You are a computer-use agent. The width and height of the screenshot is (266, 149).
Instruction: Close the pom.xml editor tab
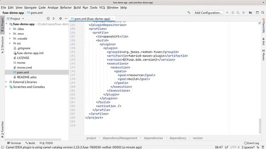(x=113, y=19)
